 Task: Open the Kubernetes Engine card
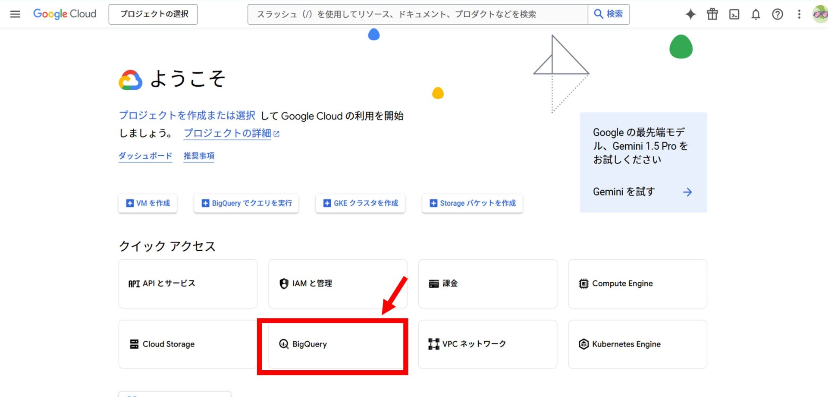click(637, 344)
